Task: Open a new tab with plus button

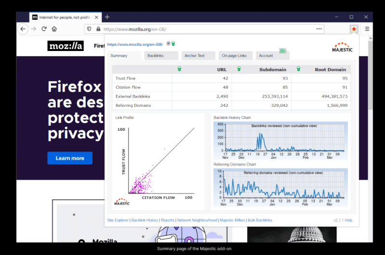Action: 107,17
